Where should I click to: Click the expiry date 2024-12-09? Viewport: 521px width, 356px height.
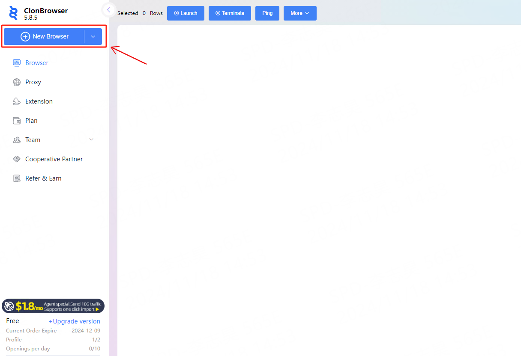pos(86,331)
